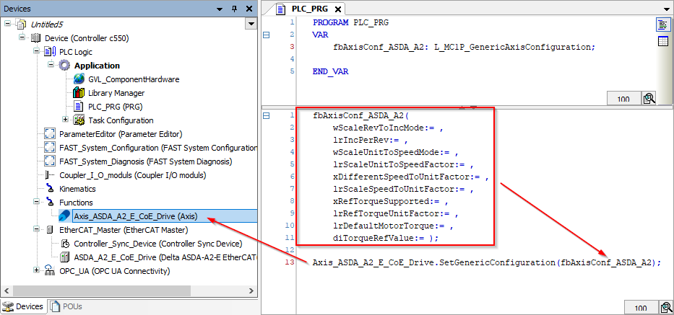
Task: Click the ParameterEditor bracket icon
Action: [51, 134]
